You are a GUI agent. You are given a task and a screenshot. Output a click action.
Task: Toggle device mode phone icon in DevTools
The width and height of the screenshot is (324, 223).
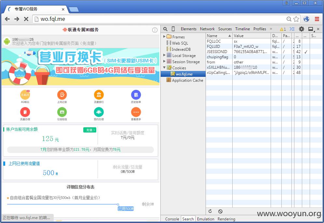tap(173, 29)
